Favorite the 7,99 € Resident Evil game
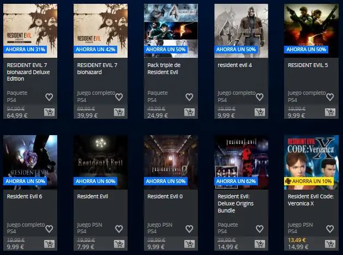The width and height of the screenshot is (343, 255). (x=119, y=228)
